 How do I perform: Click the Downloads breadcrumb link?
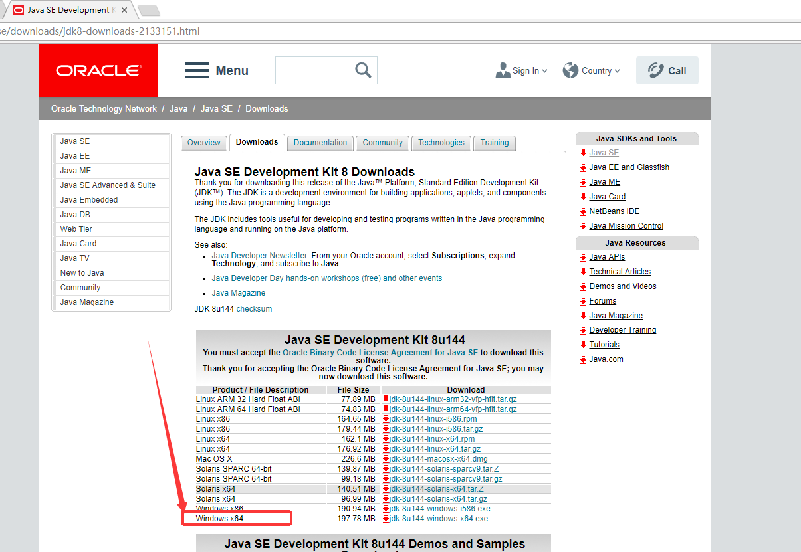267,108
